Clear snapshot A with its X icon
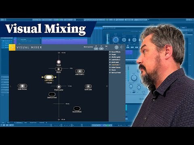This screenshot has width=194, height=145. click(96, 46)
